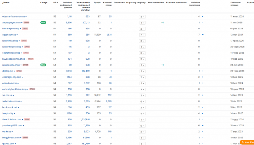Open the Ask Ahrefs assistant button

247,142
